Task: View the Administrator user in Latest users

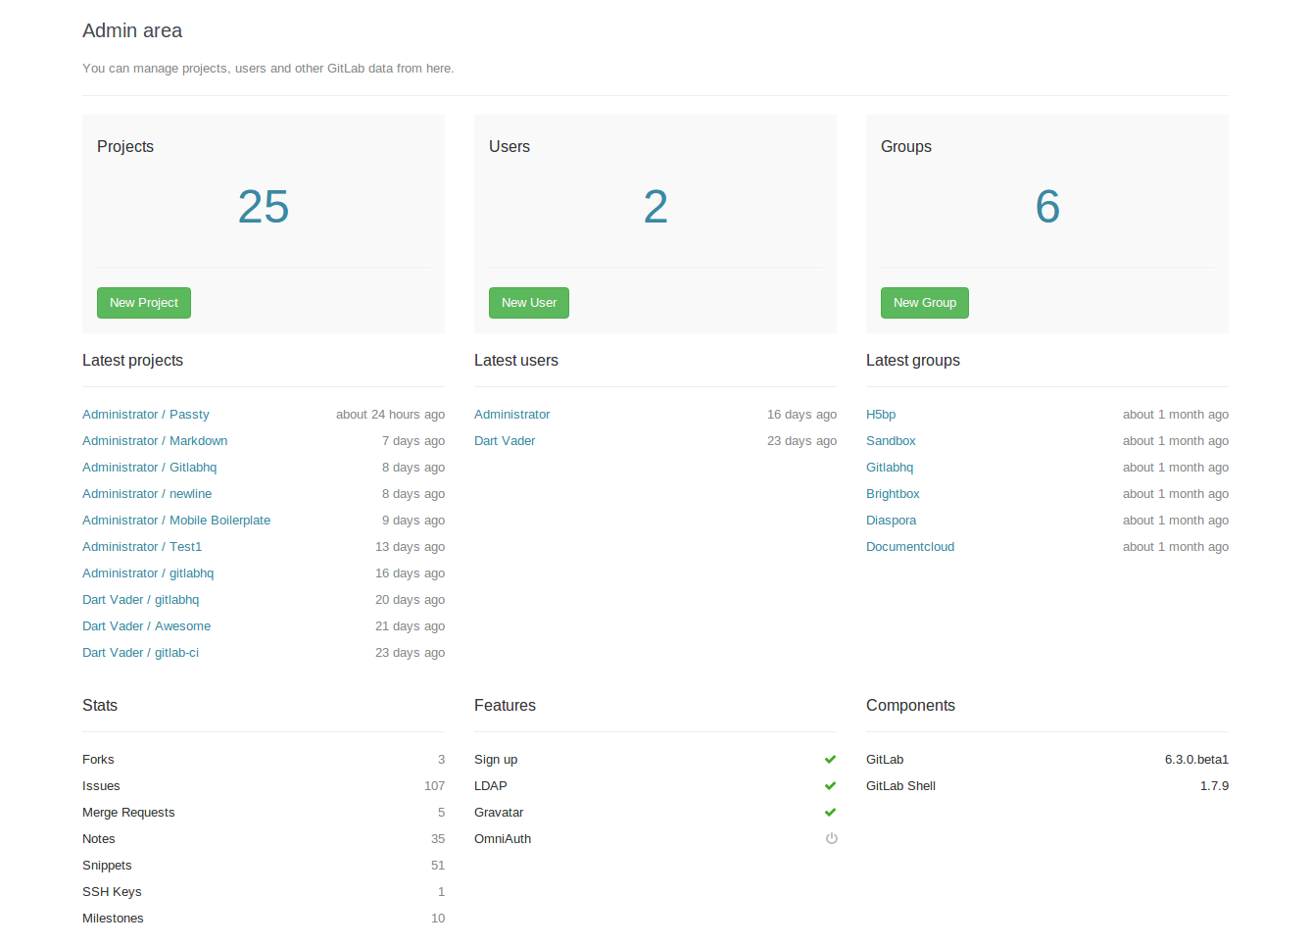Action: coord(511,415)
